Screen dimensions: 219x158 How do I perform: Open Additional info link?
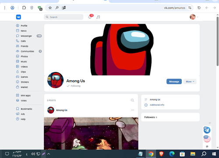coord(157,105)
